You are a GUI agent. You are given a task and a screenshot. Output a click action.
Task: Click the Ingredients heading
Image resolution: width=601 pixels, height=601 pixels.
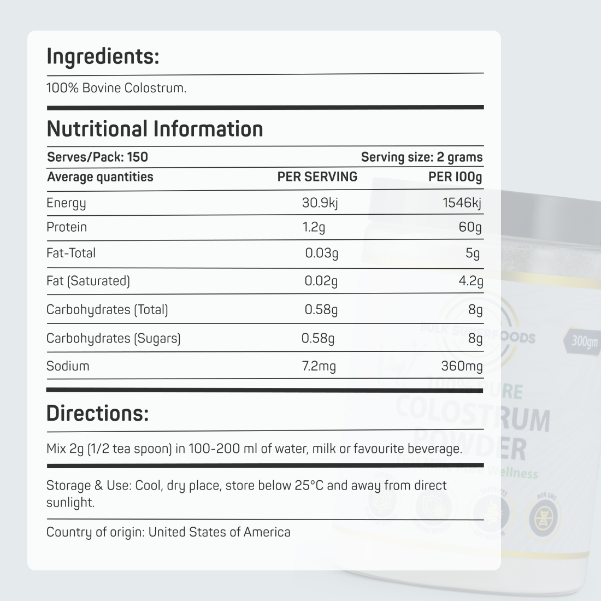103,56
